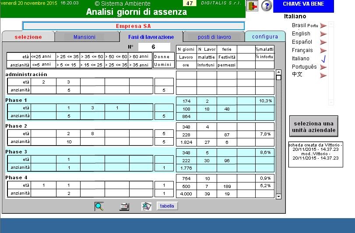Click the English language label
Viewport: 355px width, 233px height.
pyautogui.click(x=301, y=34)
